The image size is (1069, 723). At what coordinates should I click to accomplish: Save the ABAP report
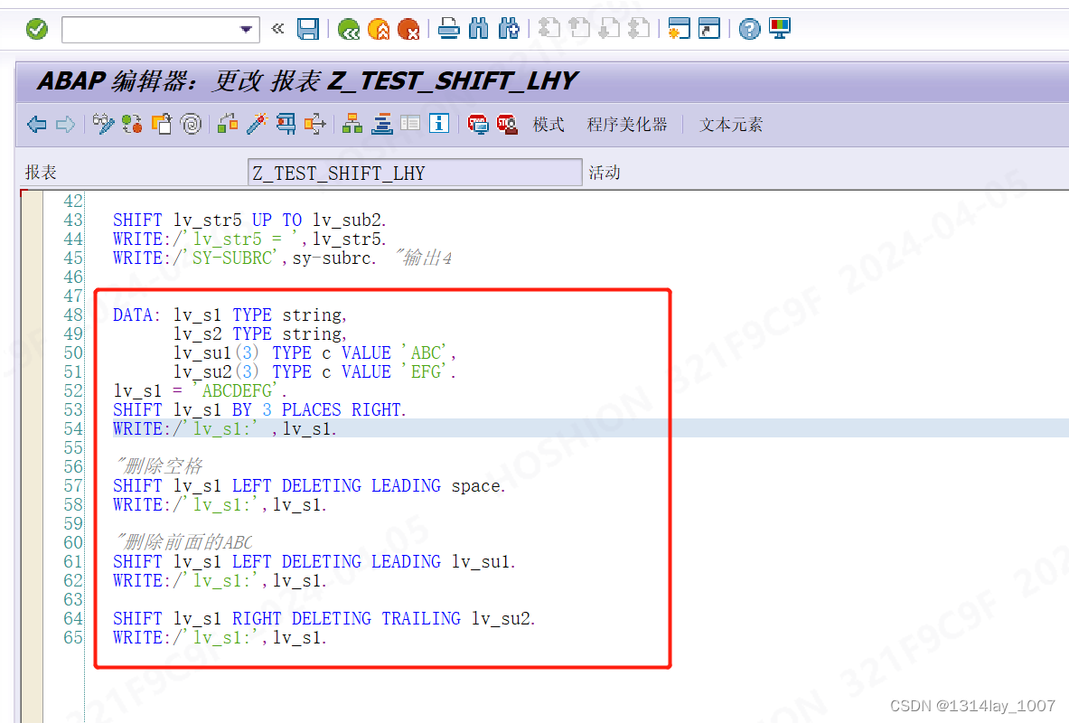308,28
